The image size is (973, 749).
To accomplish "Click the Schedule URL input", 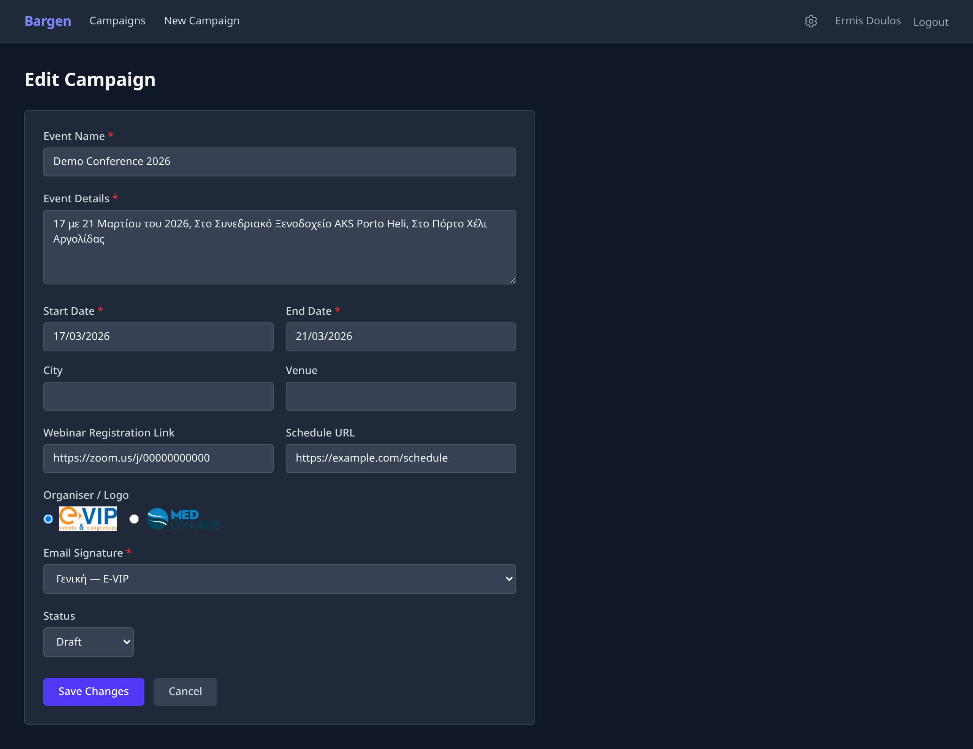I will pos(400,458).
